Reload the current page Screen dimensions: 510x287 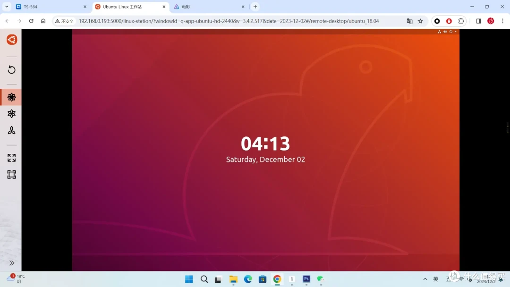tap(31, 21)
